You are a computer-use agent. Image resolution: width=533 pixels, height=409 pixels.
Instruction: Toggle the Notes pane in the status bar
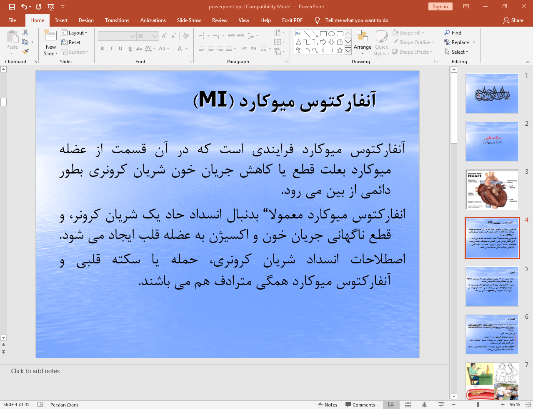[327, 404]
